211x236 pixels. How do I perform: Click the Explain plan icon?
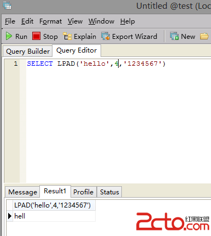(67, 36)
